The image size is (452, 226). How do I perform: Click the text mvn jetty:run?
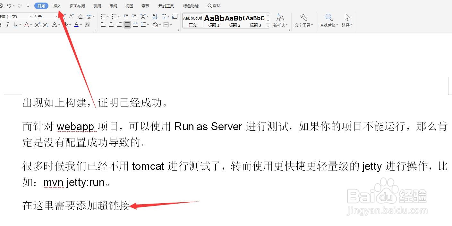coord(74,182)
